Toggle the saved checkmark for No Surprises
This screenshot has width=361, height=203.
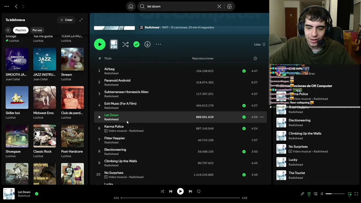click(x=244, y=175)
